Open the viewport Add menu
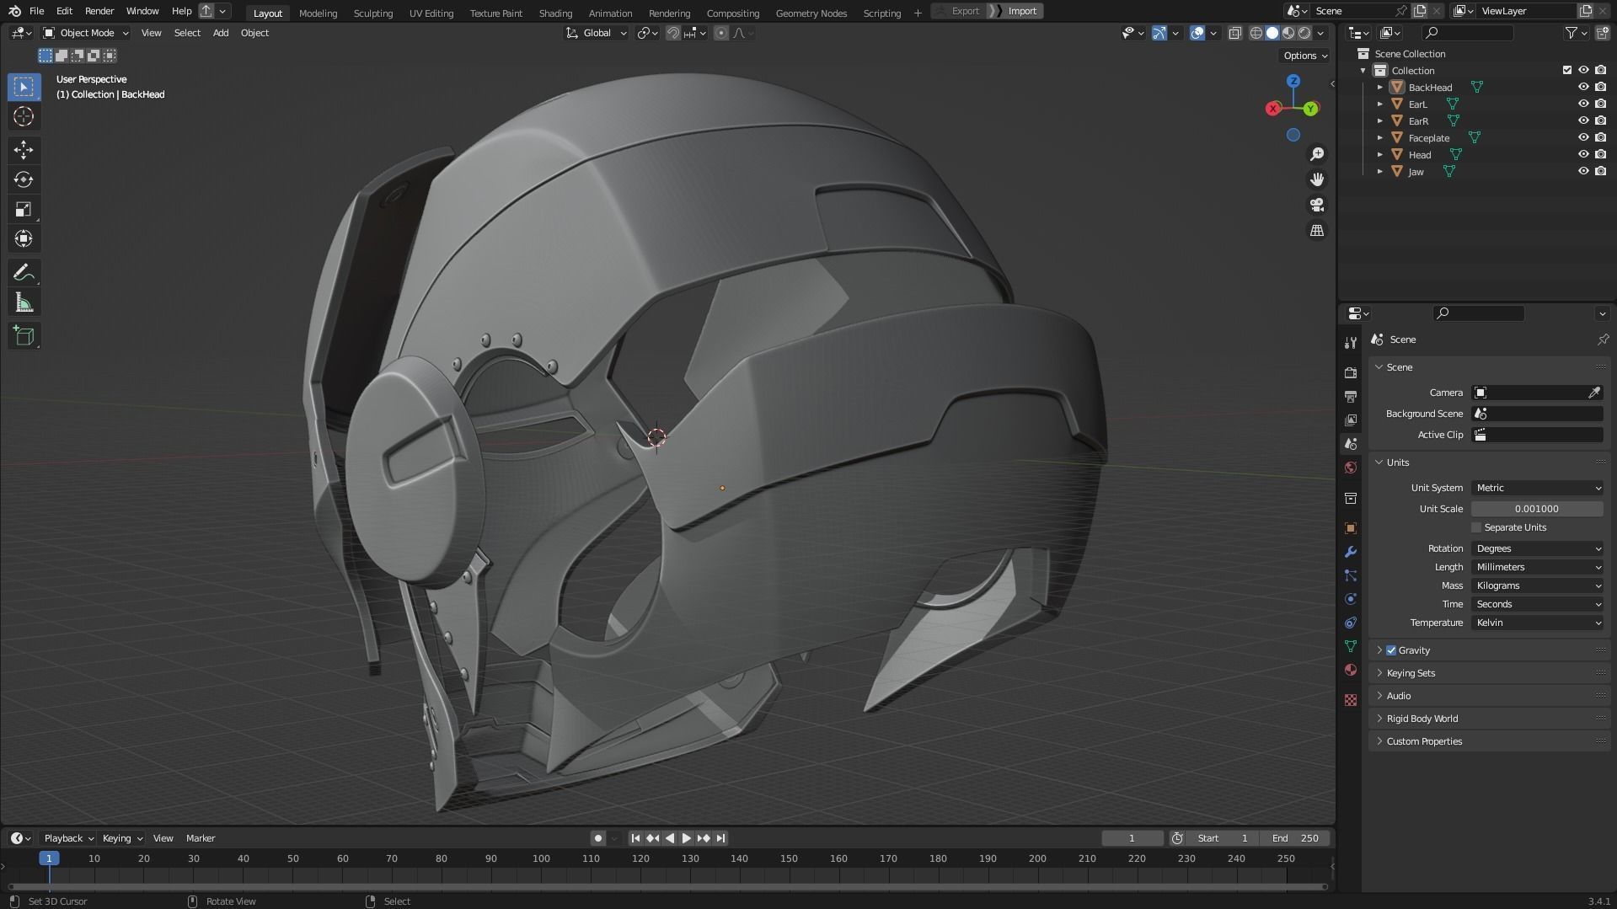Screen dimensions: 1617x909 (x=221, y=33)
